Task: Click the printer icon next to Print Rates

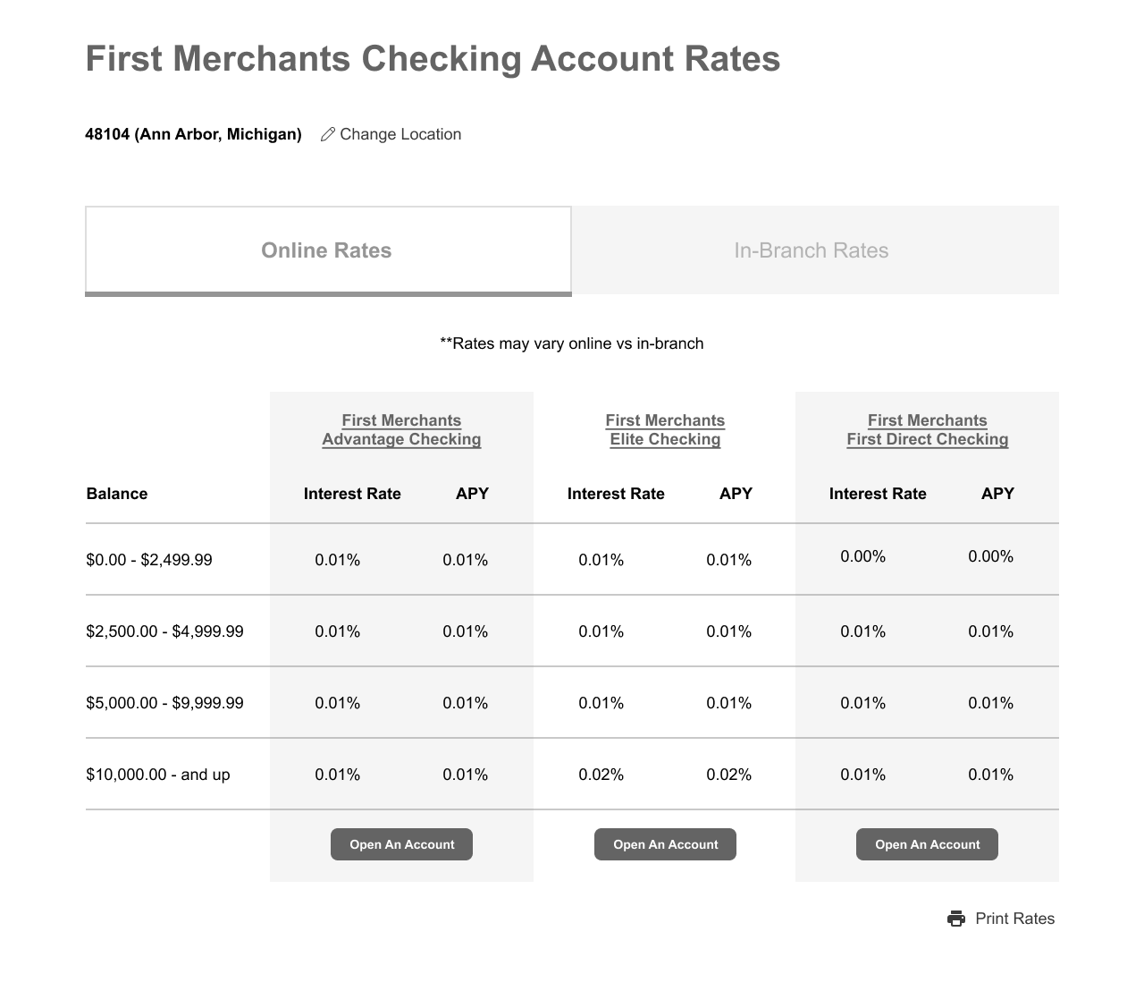Action: (x=956, y=919)
